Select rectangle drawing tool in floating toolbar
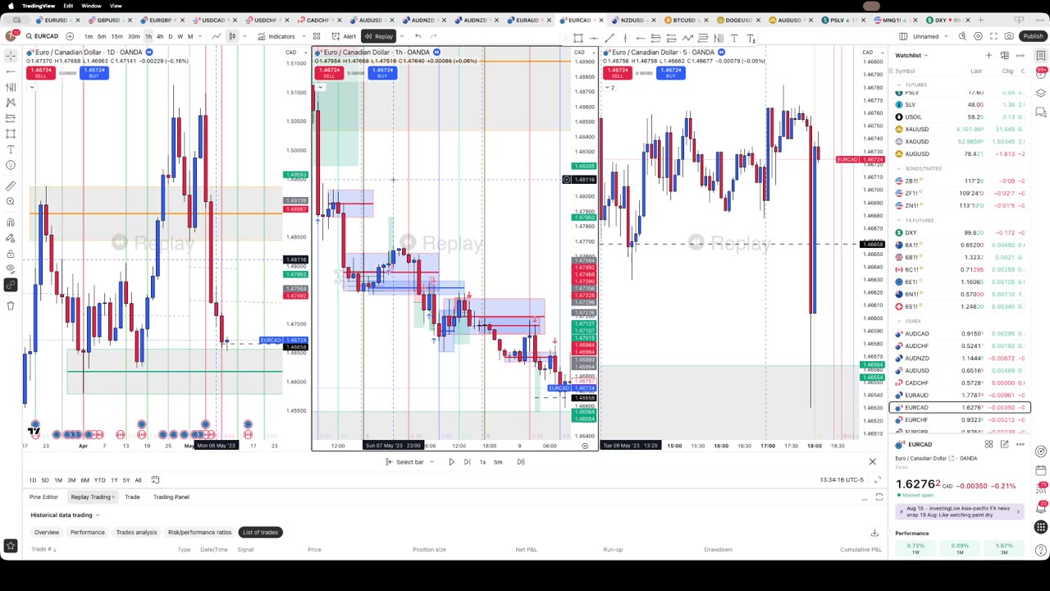Screen dimensions: 1050x591 click(578, 38)
